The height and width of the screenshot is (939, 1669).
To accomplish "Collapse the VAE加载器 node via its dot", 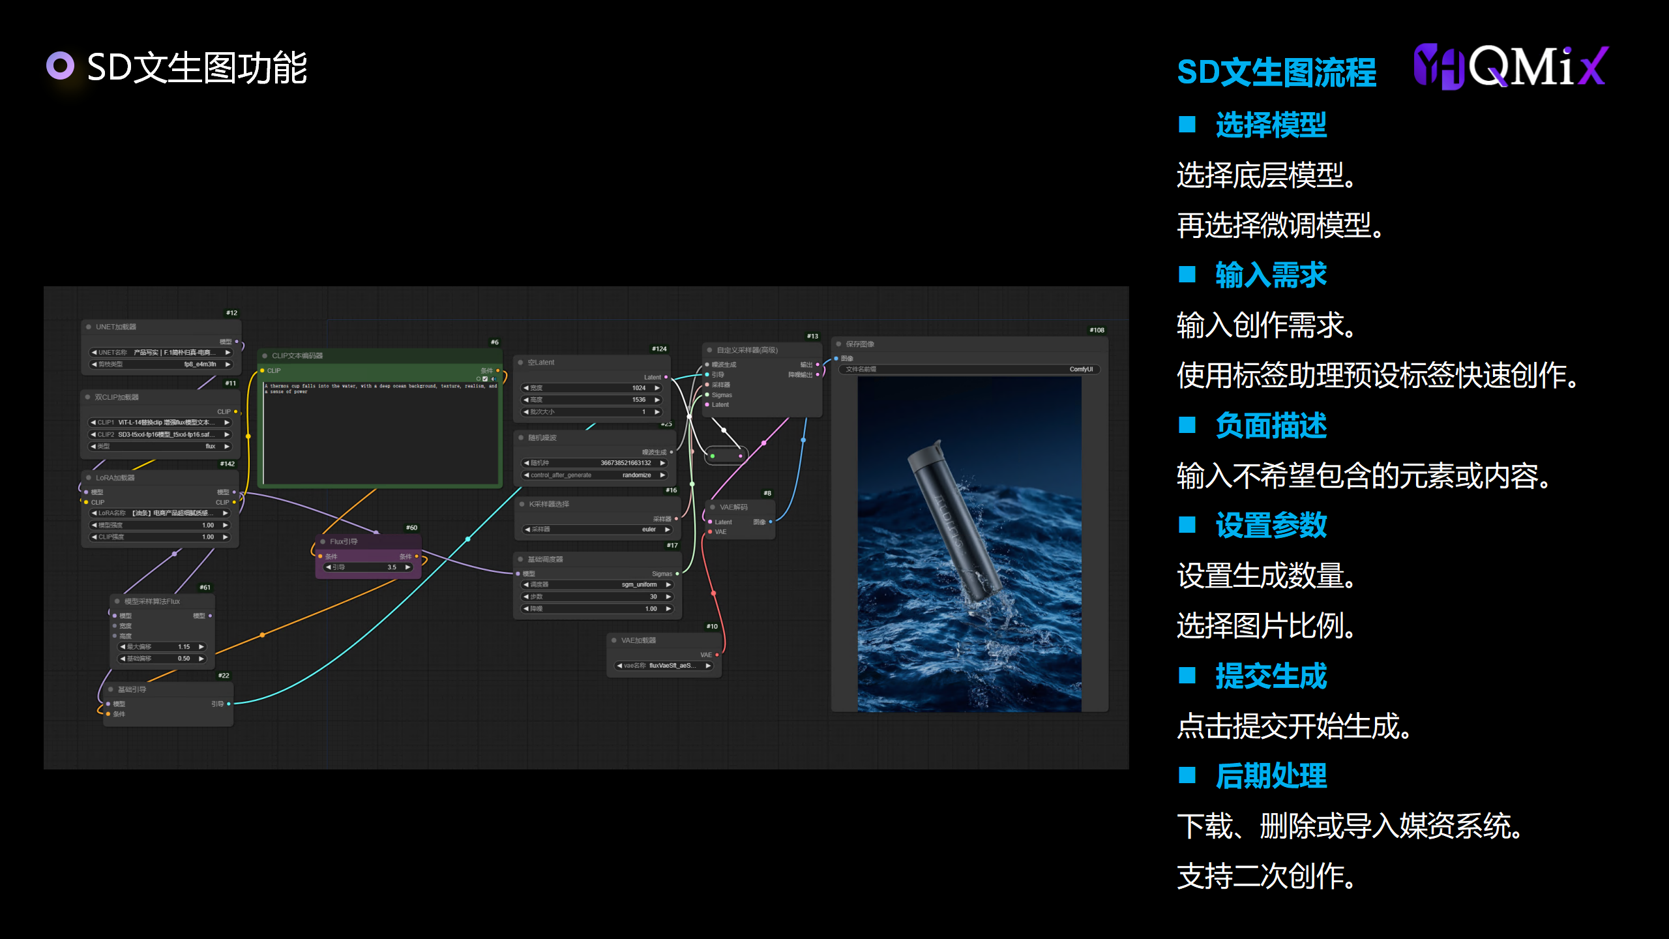I will pos(614,640).
